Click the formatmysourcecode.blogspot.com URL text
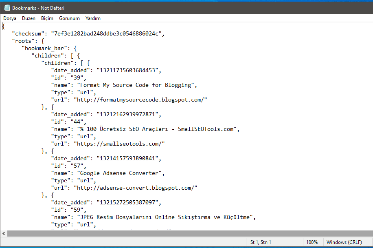The height and width of the screenshot is (248, 373). pos(140,100)
